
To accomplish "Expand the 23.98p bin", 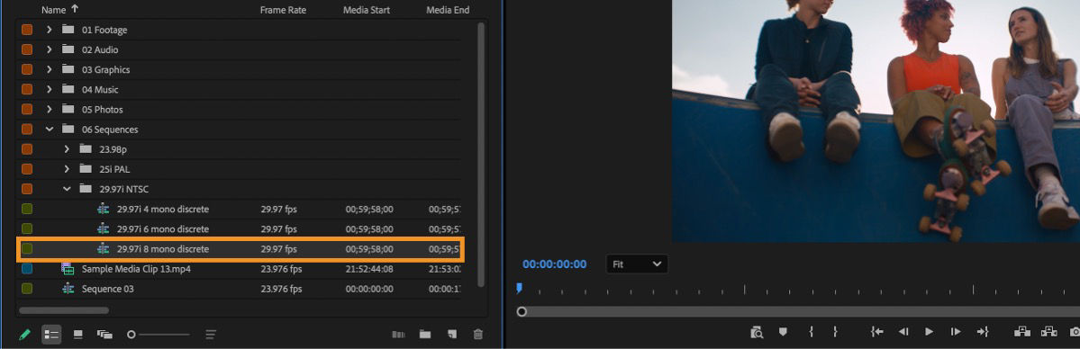I will coord(67,149).
